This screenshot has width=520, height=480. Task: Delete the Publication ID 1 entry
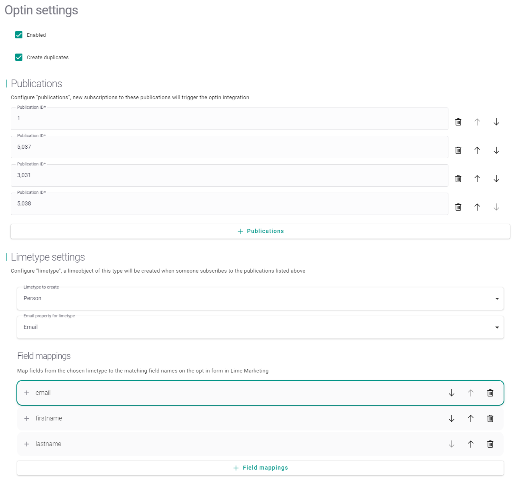coord(458,121)
